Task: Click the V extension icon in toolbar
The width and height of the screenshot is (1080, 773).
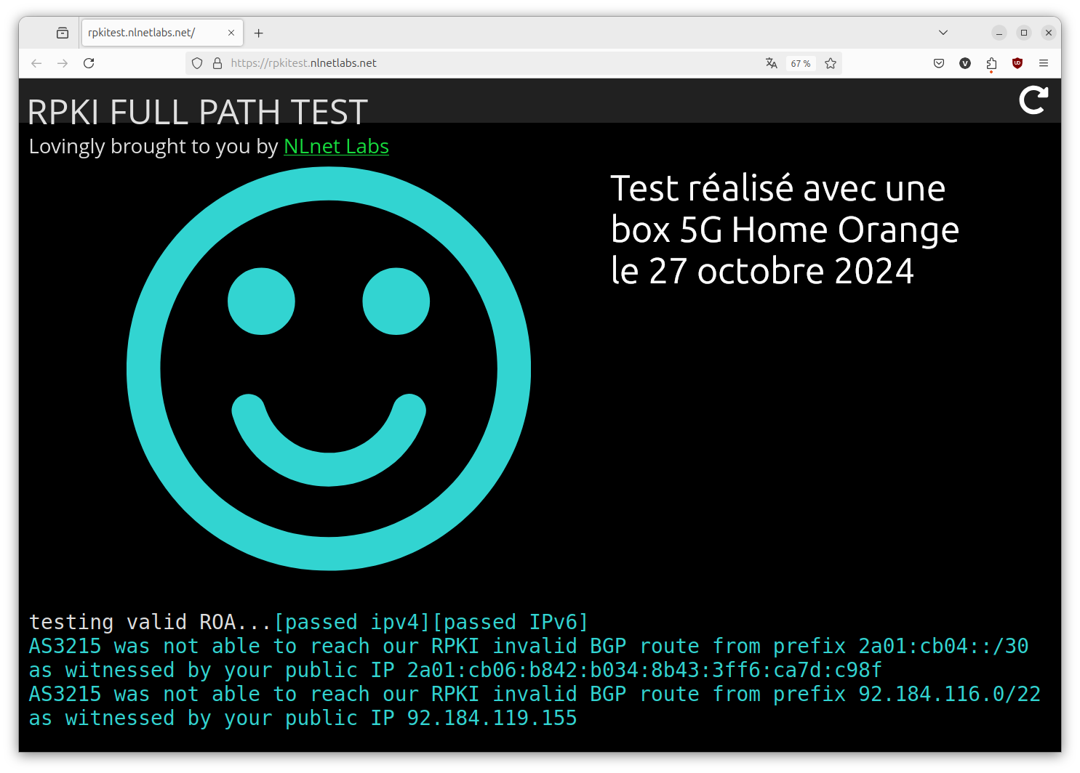Action: click(x=965, y=63)
